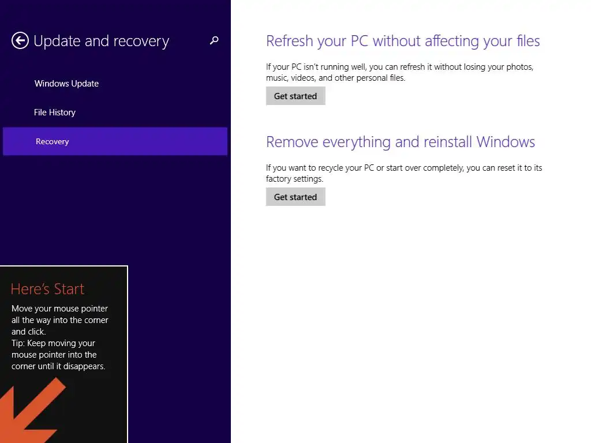Screen dimensions: 591x443
Task: Click the Refresh your PC heading
Action: tap(403, 41)
